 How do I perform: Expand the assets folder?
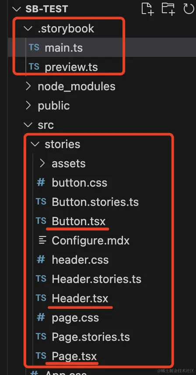coord(42,163)
